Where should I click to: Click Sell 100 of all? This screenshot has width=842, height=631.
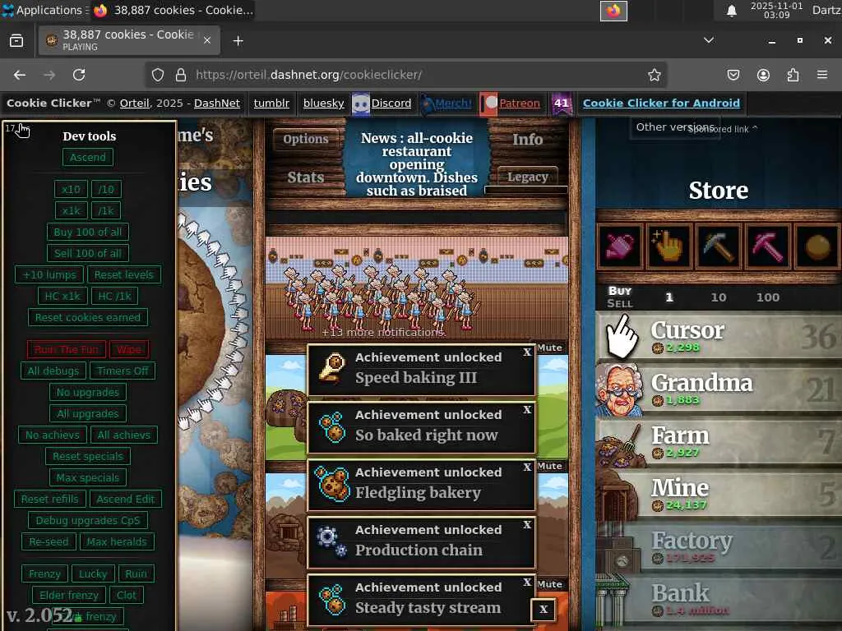(x=87, y=253)
